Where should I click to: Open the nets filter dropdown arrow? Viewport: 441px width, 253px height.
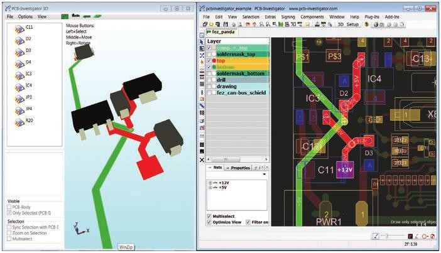click(x=264, y=175)
